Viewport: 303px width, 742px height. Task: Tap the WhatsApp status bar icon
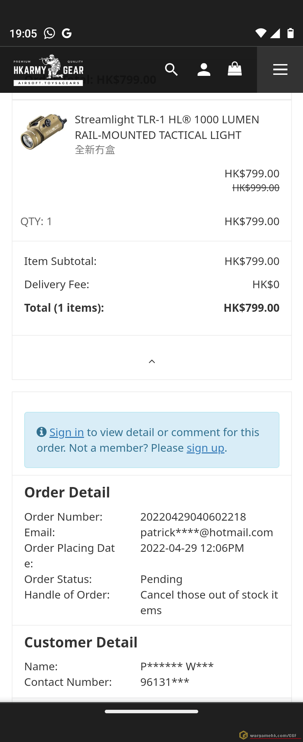pos(49,33)
